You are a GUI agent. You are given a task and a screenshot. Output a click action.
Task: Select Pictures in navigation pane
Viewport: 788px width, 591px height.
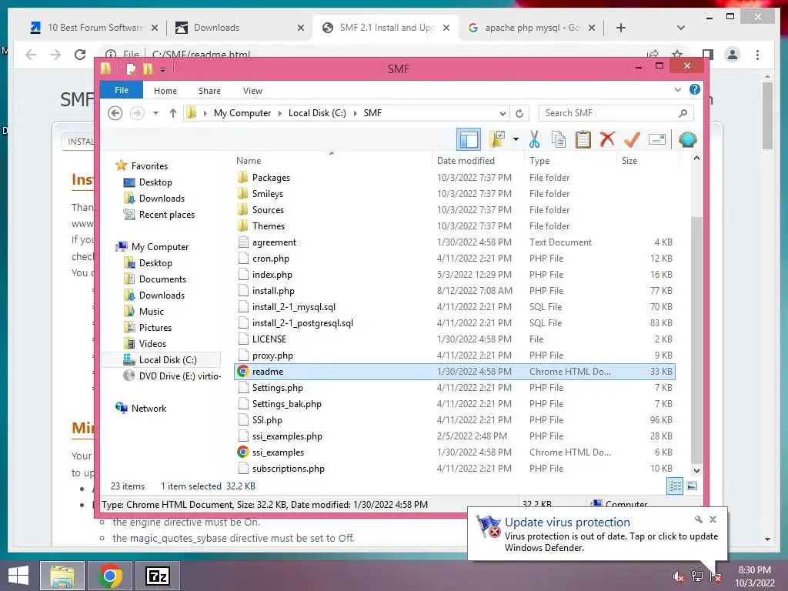click(x=155, y=328)
